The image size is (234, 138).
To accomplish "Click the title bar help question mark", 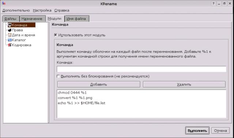I will (x=214, y=4).
